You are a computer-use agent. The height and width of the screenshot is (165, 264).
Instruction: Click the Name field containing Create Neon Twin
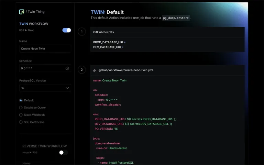45,49
